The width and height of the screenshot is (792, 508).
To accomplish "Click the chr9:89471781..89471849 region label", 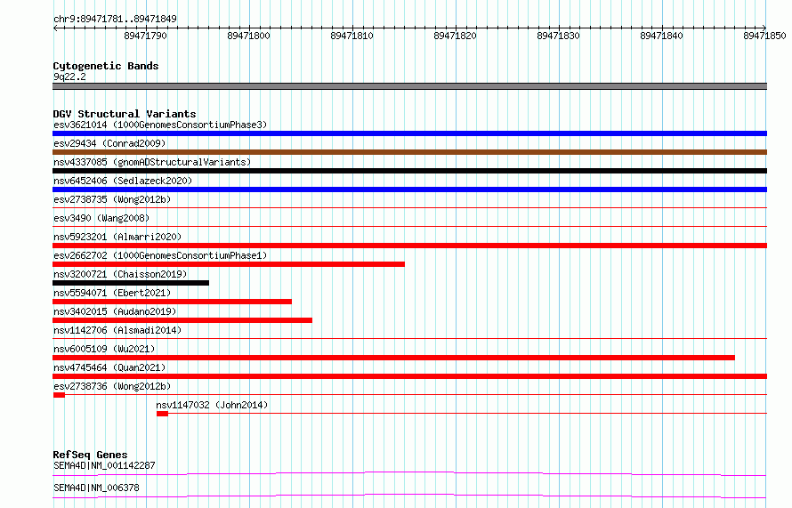I will click(115, 19).
